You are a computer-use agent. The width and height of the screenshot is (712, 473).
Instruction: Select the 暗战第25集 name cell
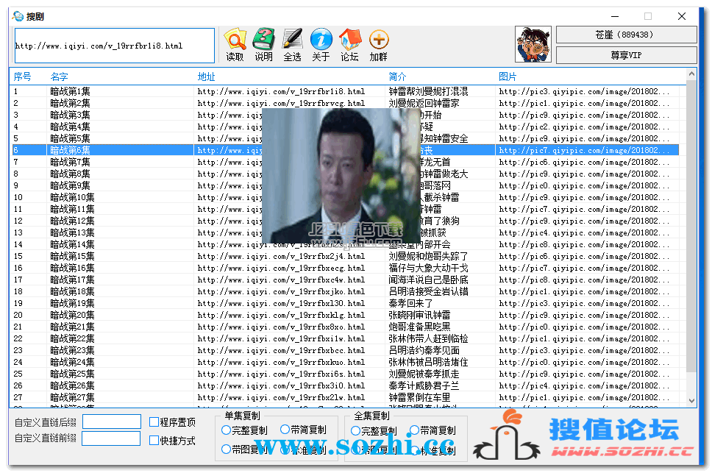point(72,374)
